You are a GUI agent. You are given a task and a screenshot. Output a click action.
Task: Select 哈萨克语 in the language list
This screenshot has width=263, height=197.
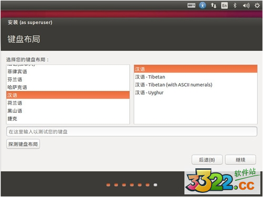pyautogui.click(x=68, y=87)
